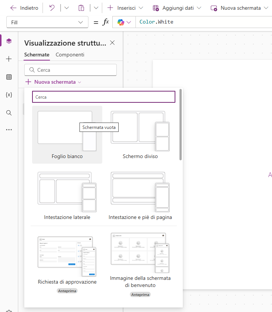Click the insert plus icon in sidebar
This screenshot has width=272, height=312.
coord(9,59)
